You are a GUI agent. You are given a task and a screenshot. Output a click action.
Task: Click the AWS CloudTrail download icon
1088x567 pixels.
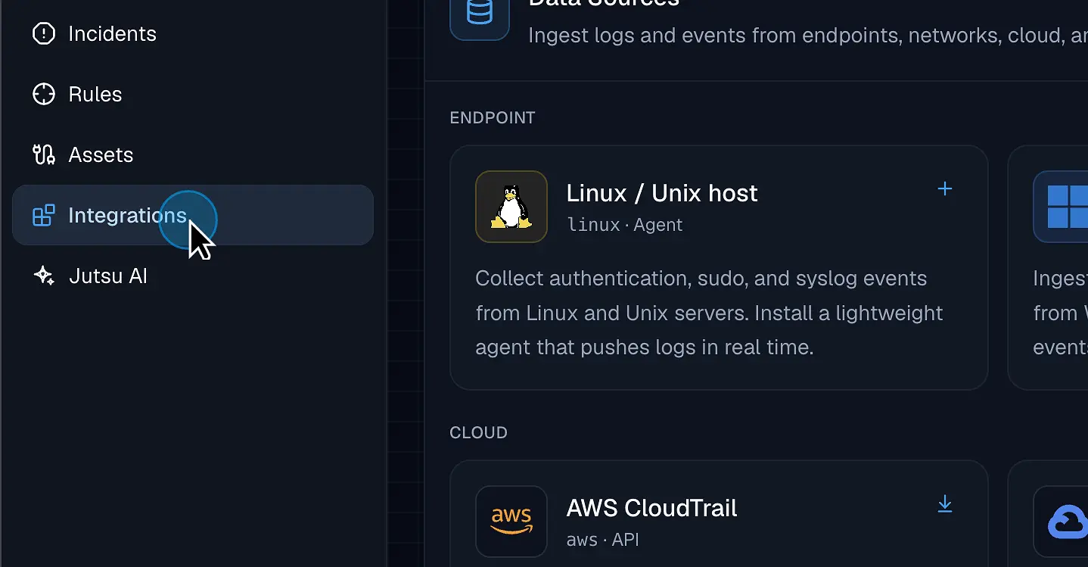click(x=944, y=504)
